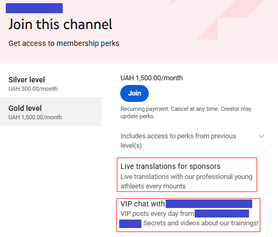This screenshot has height=237, width=278.
Task: Select the Gold level membership tier
Action: point(51,112)
